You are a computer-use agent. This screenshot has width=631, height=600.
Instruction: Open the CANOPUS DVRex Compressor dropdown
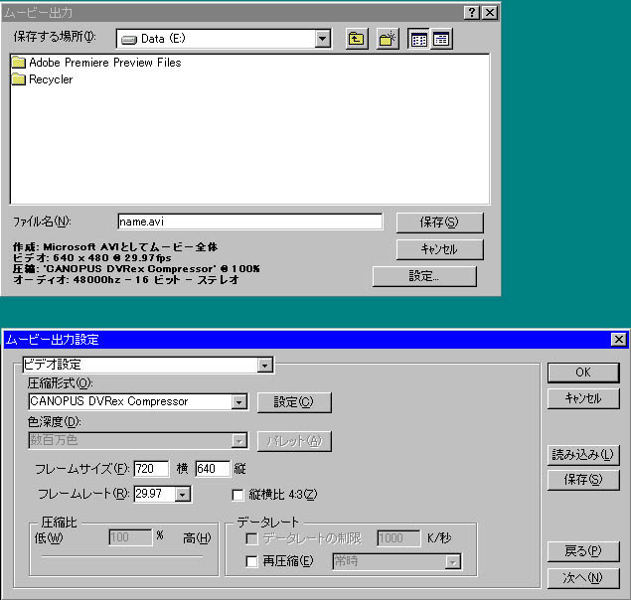[238, 402]
